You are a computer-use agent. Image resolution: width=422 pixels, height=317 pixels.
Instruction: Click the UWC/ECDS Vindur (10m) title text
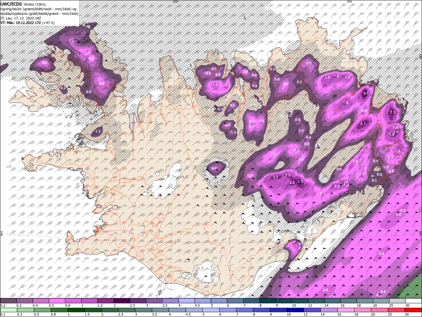coord(23,4)
